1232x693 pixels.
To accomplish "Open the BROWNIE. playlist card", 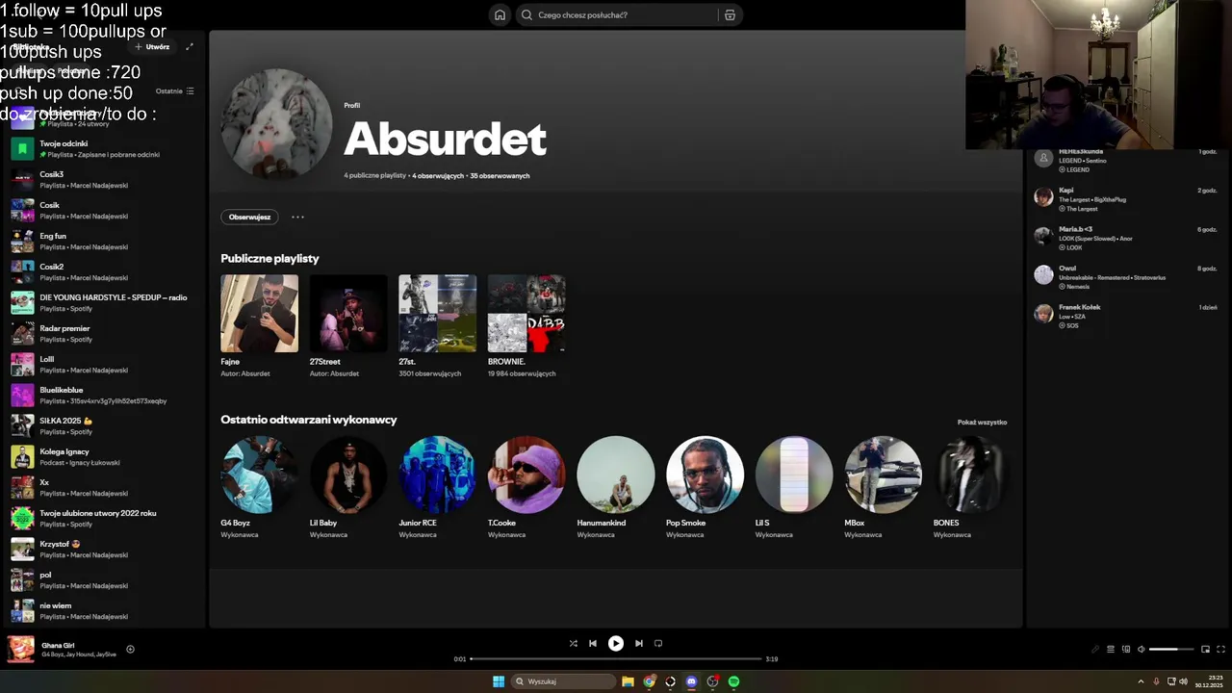I will (x=526, y=326).
